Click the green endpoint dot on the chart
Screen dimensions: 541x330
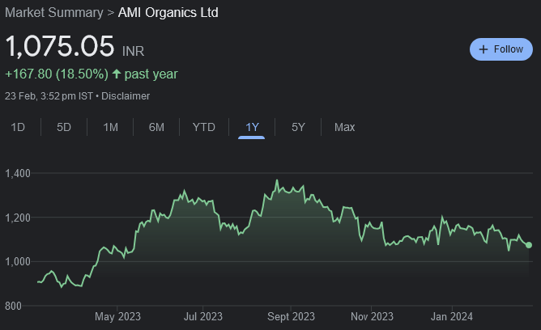pyautogui.click(x=529, y=245)
